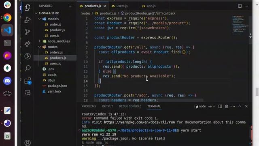Launch Google Chrome from the dock
259x146 pixels.
click(7, 17)
